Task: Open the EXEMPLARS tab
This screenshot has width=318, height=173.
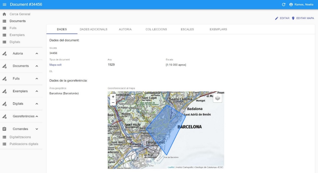Action: coord(218,29)
